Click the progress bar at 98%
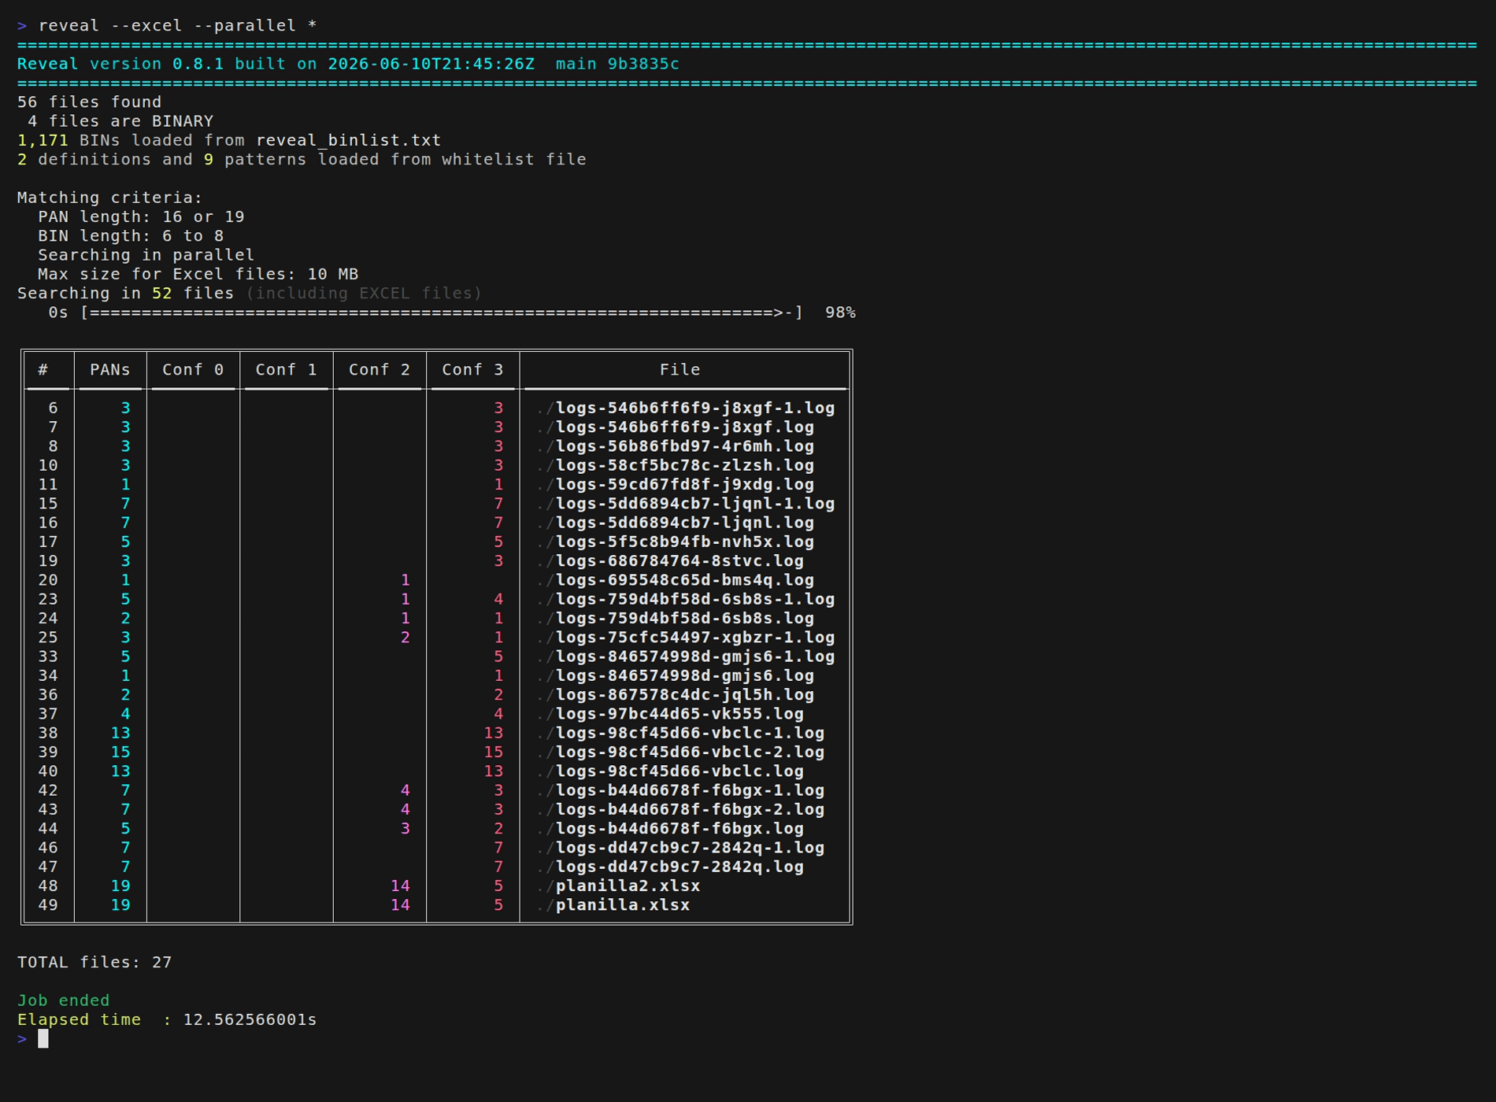1496x1102 pixels. [443, 312]
